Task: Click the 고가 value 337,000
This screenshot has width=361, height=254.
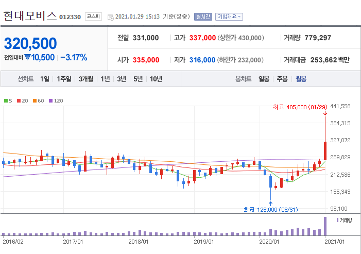Action: 202,38
